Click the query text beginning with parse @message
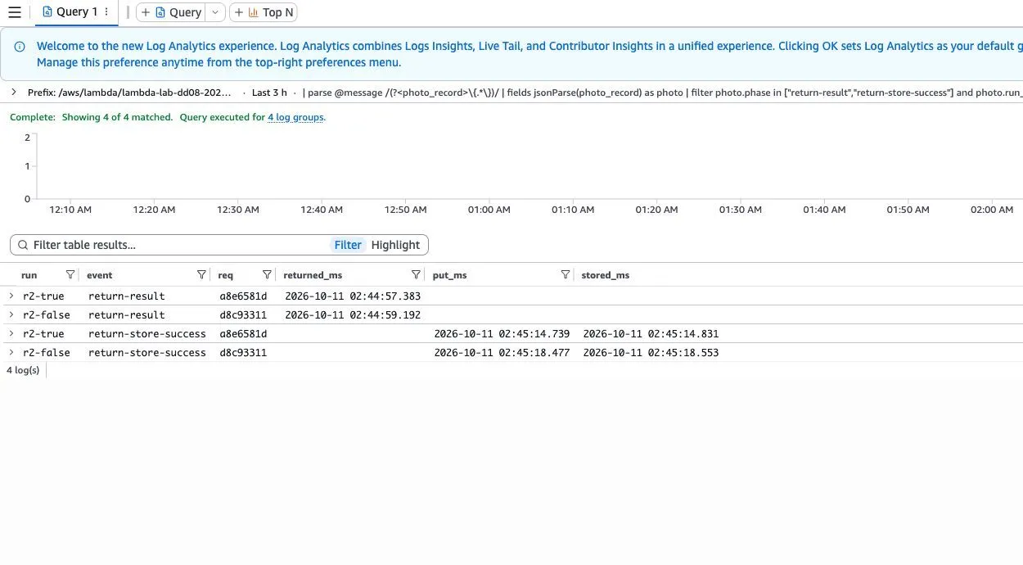This screenshot has height=565, width=1023. coord(663,93)
